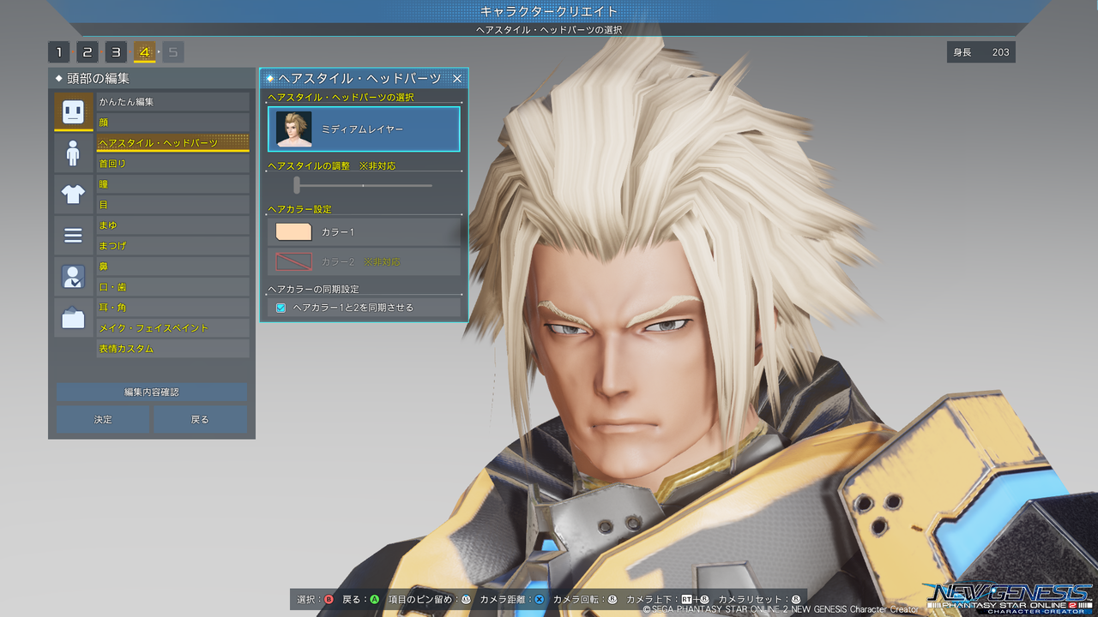Click the 決定 confirm button
1098x617 pixels.
(103, 419)
